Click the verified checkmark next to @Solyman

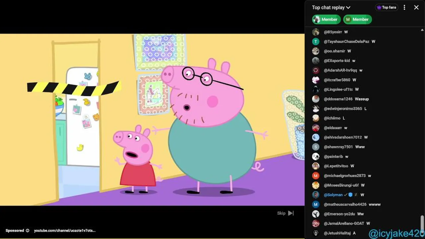[x=346, y=195]
